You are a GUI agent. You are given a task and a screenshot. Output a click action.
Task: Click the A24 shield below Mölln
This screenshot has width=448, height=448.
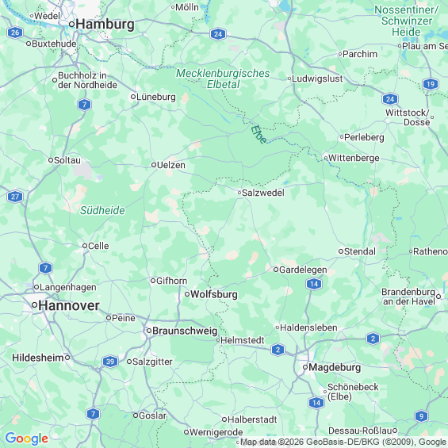[x=218, y=34]
